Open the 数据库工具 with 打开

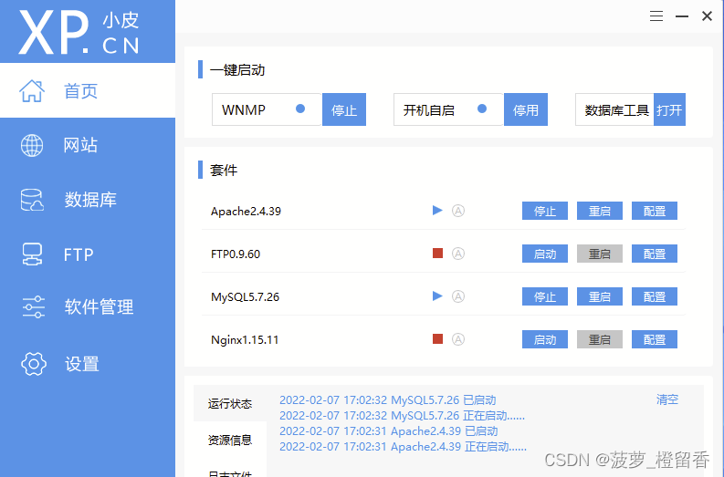point(669,109)
